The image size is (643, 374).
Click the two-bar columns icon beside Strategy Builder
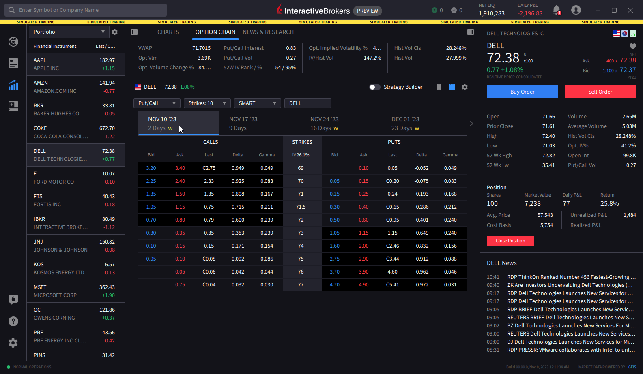(x=439, y=87)
